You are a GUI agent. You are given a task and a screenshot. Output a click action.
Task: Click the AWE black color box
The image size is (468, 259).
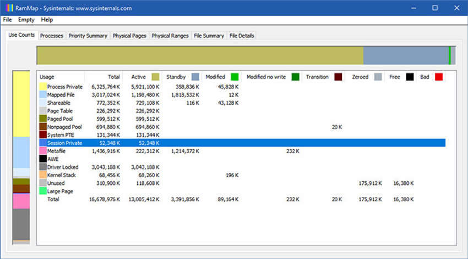pyautogui.click(x=43, y=159)
